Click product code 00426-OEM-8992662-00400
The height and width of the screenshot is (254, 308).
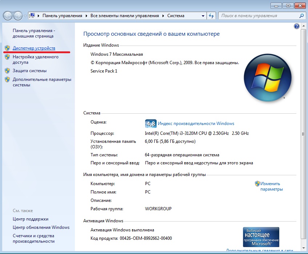(x=146, y=238)
